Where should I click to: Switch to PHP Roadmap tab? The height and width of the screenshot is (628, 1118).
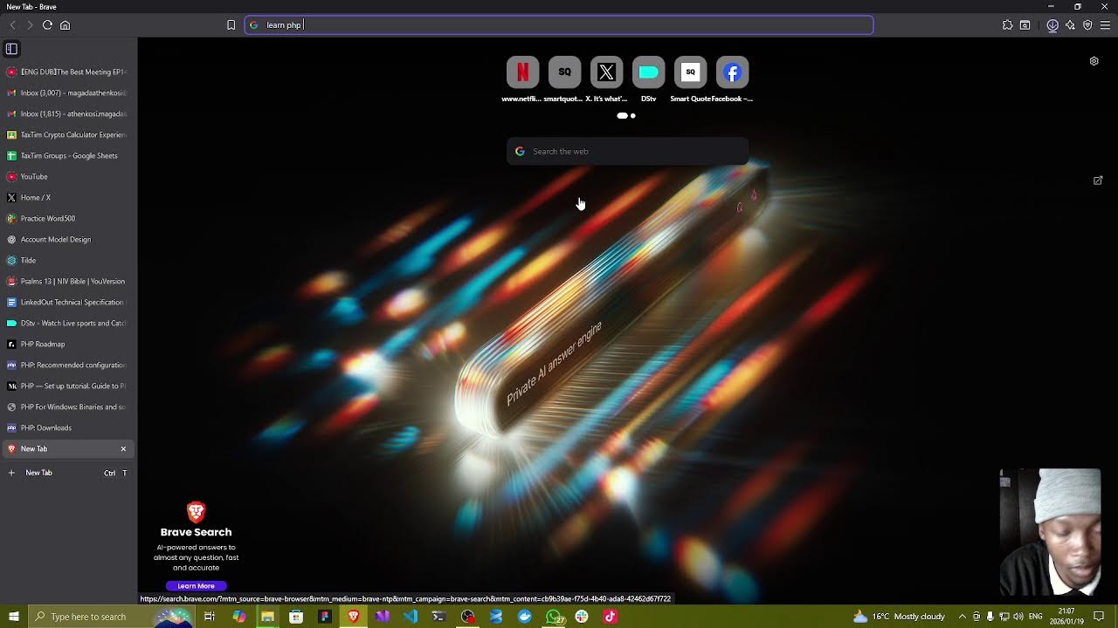pos(67,344)
